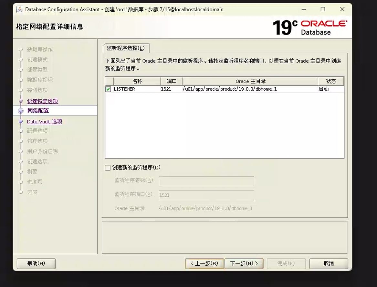Click the 数据库标识 step in sidebar
The width and height of the screenshot is (377, 287).
click(40, 80)
